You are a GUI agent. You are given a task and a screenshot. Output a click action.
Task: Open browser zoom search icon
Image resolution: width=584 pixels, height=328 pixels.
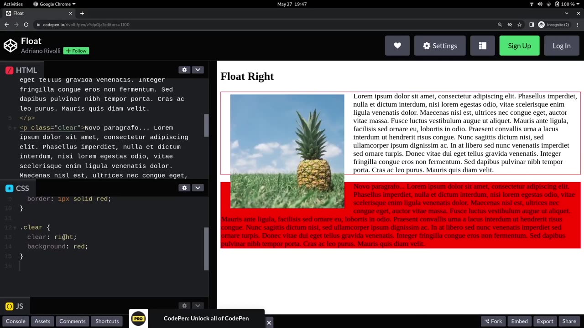[x=500, y=25]
